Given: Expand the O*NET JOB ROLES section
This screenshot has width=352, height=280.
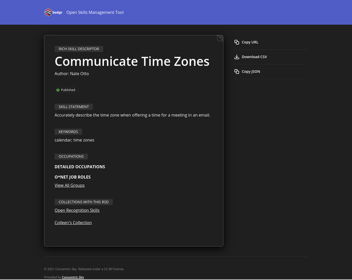Looking at the screenshot, I should (72, 177).
